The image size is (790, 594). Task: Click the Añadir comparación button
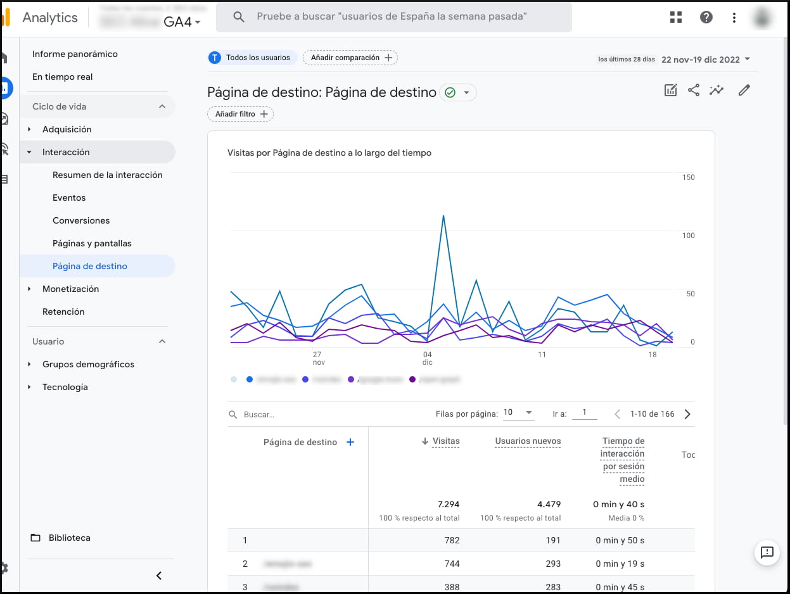click(x=350, y=58)
